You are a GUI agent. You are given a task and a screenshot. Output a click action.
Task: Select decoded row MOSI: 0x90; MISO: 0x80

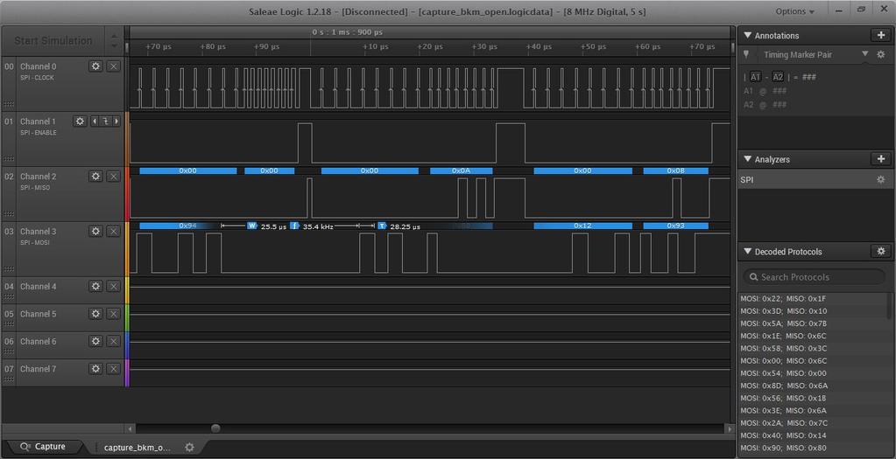(812, 448)
